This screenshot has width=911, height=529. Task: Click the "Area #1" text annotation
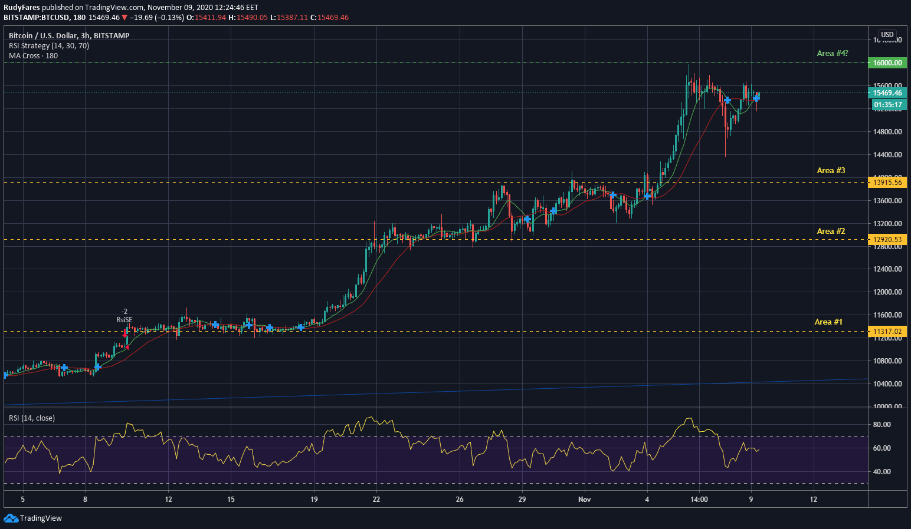point(828,322)
